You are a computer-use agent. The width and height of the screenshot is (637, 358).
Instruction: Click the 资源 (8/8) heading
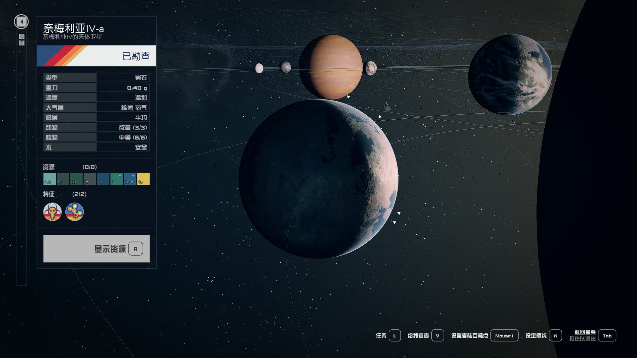pyautogui.click(x=70, y=167)
